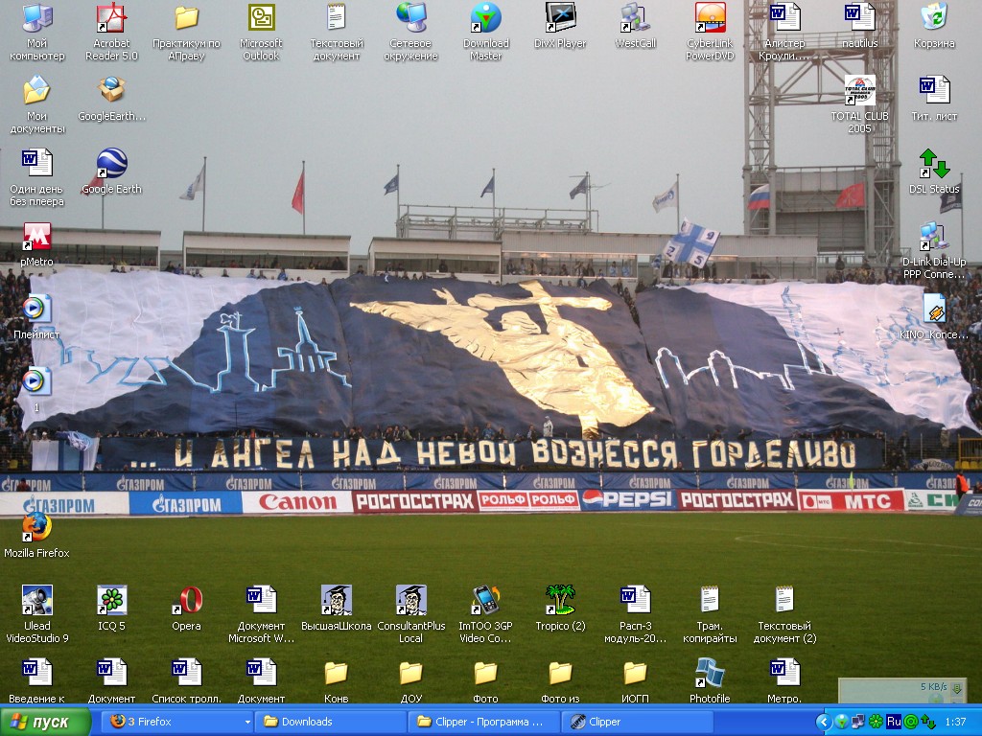This screenshot has width=982, height=736.
Task: Select the DivX Player desktop icon
Action: pyautogui.click(x=560, y=18)
